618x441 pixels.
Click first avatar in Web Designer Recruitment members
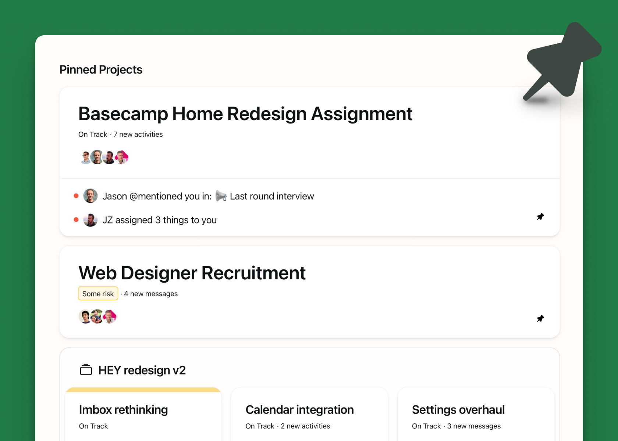[85, 316]
